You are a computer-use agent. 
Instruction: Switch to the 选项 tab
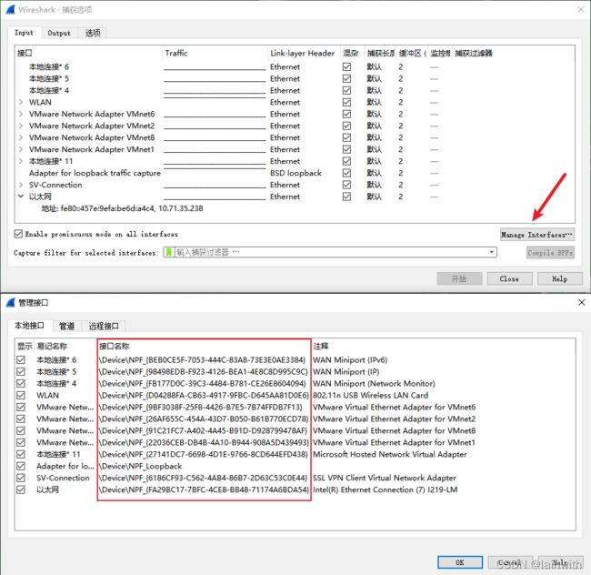pos(93,33)
